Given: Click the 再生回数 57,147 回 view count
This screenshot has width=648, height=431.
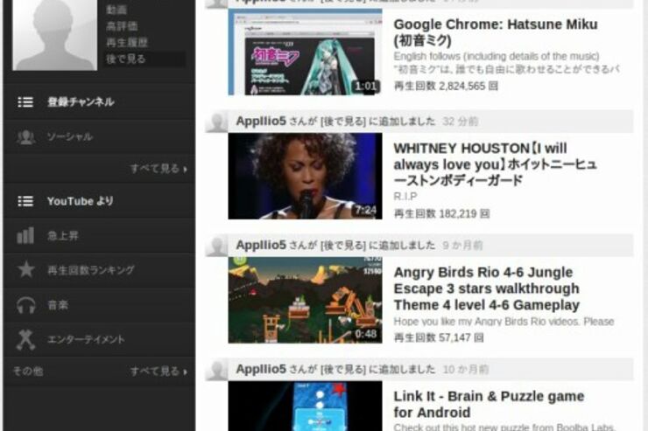Looking at the screenshot, I should [439, 337].
